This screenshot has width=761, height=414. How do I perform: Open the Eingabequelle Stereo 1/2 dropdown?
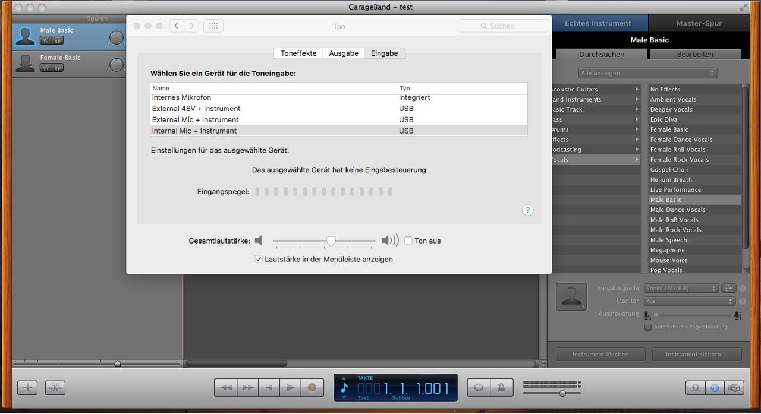(x=681, y=288)
